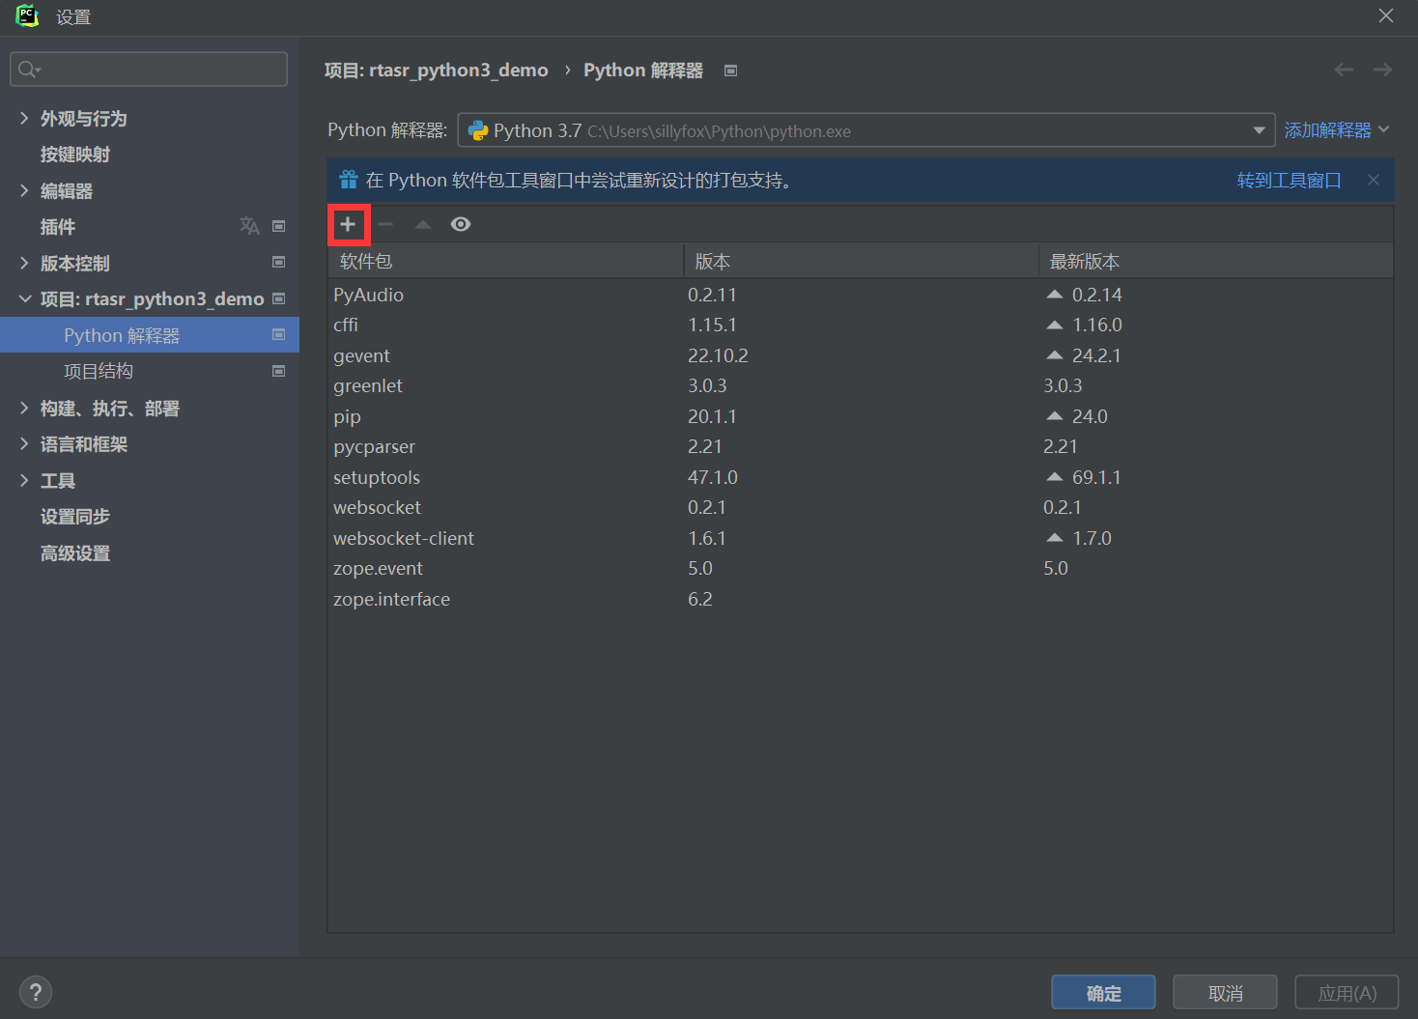Expand the 构建、执行、部署 section

pyautogui.click(x=24, y=408)
